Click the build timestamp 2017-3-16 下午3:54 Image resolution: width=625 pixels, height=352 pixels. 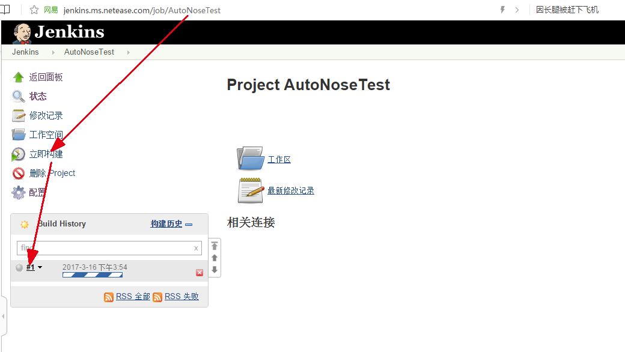[95, 267]
